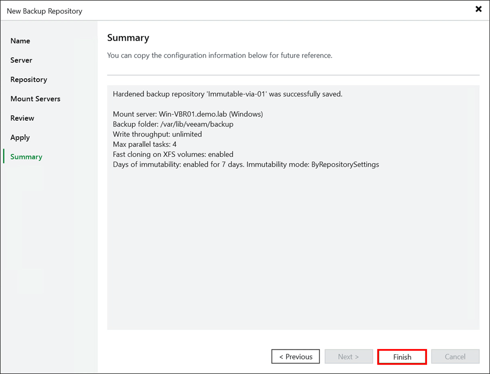Close the New Backup Repository wizard
Screen dimensions: 490x374
pos(479,9)
